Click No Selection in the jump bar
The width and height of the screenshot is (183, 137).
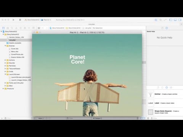click(x=98, y=28)
